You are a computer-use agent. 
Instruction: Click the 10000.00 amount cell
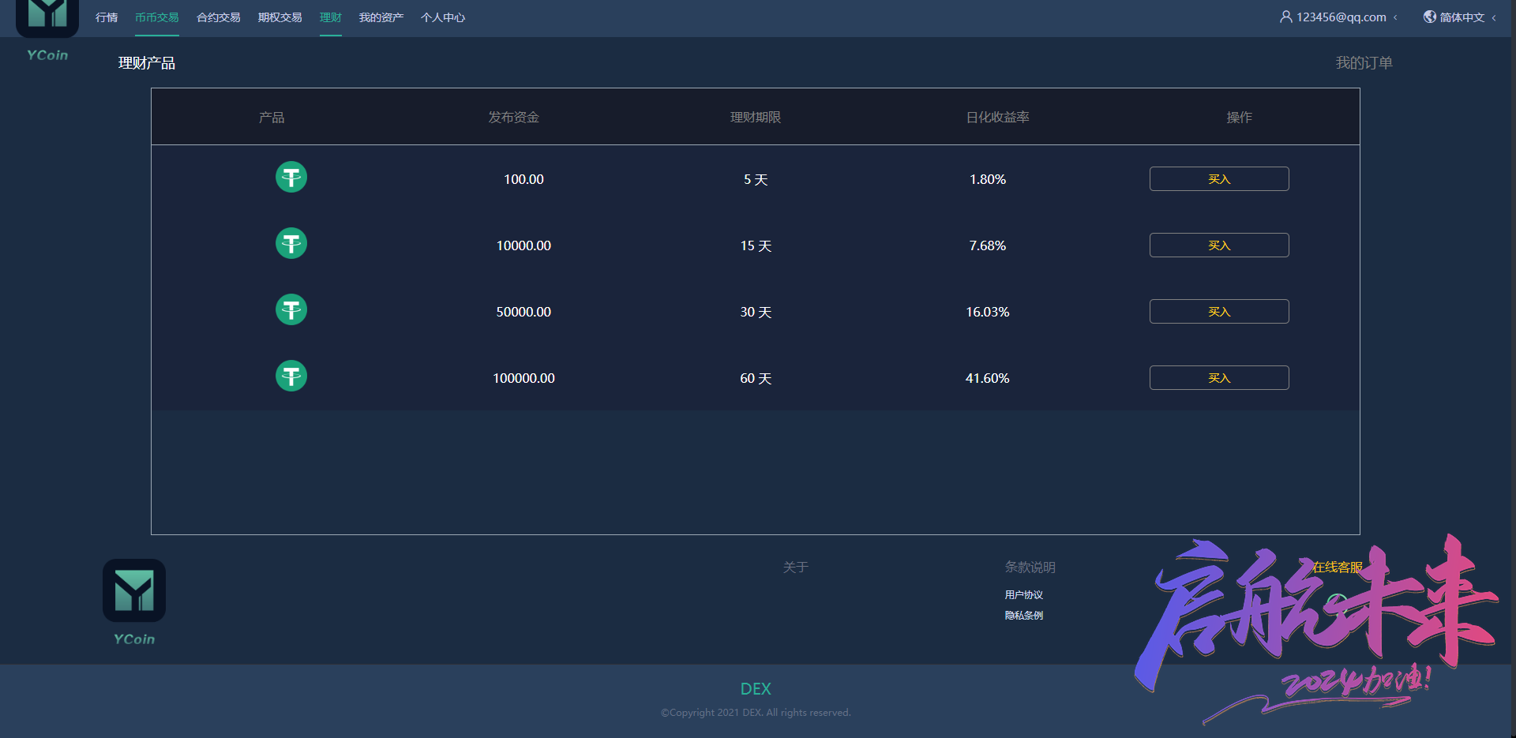click(x=523, y=246)
